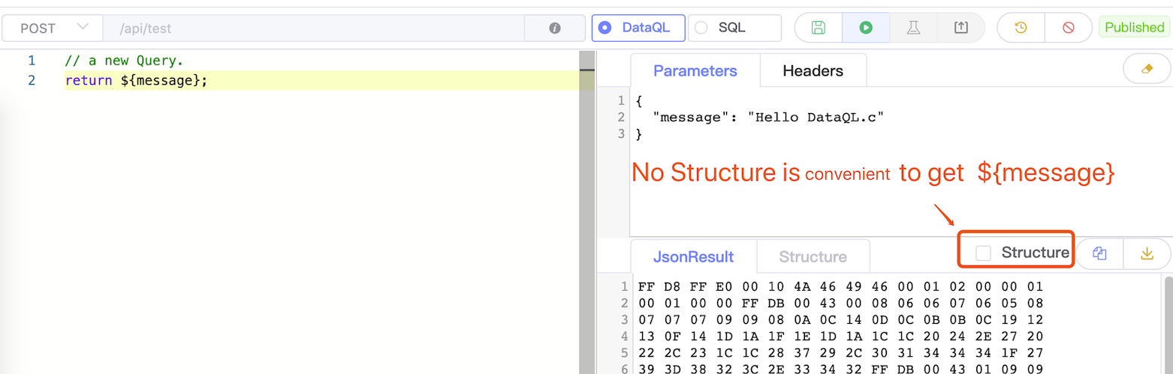Run the query with the play icon
The width and height of the screenshot is (1173, 374).
point(866,28)
